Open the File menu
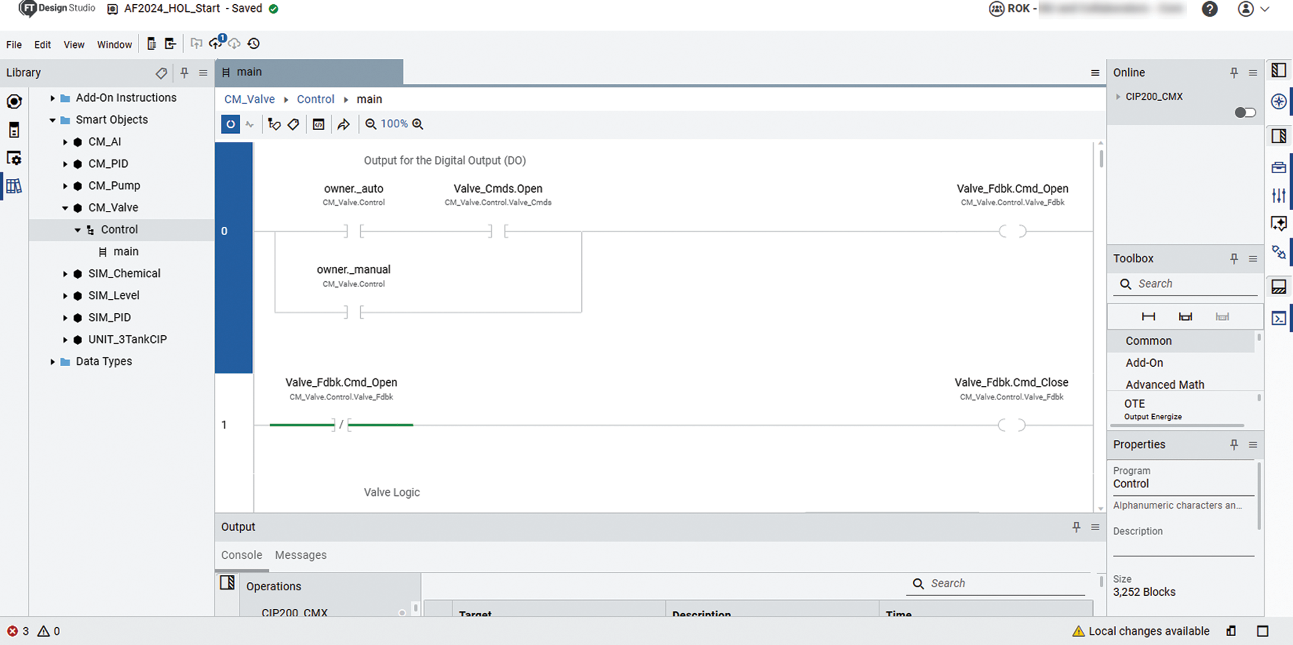The height and width of the screenshot is (645, 1293). point(14,45)
